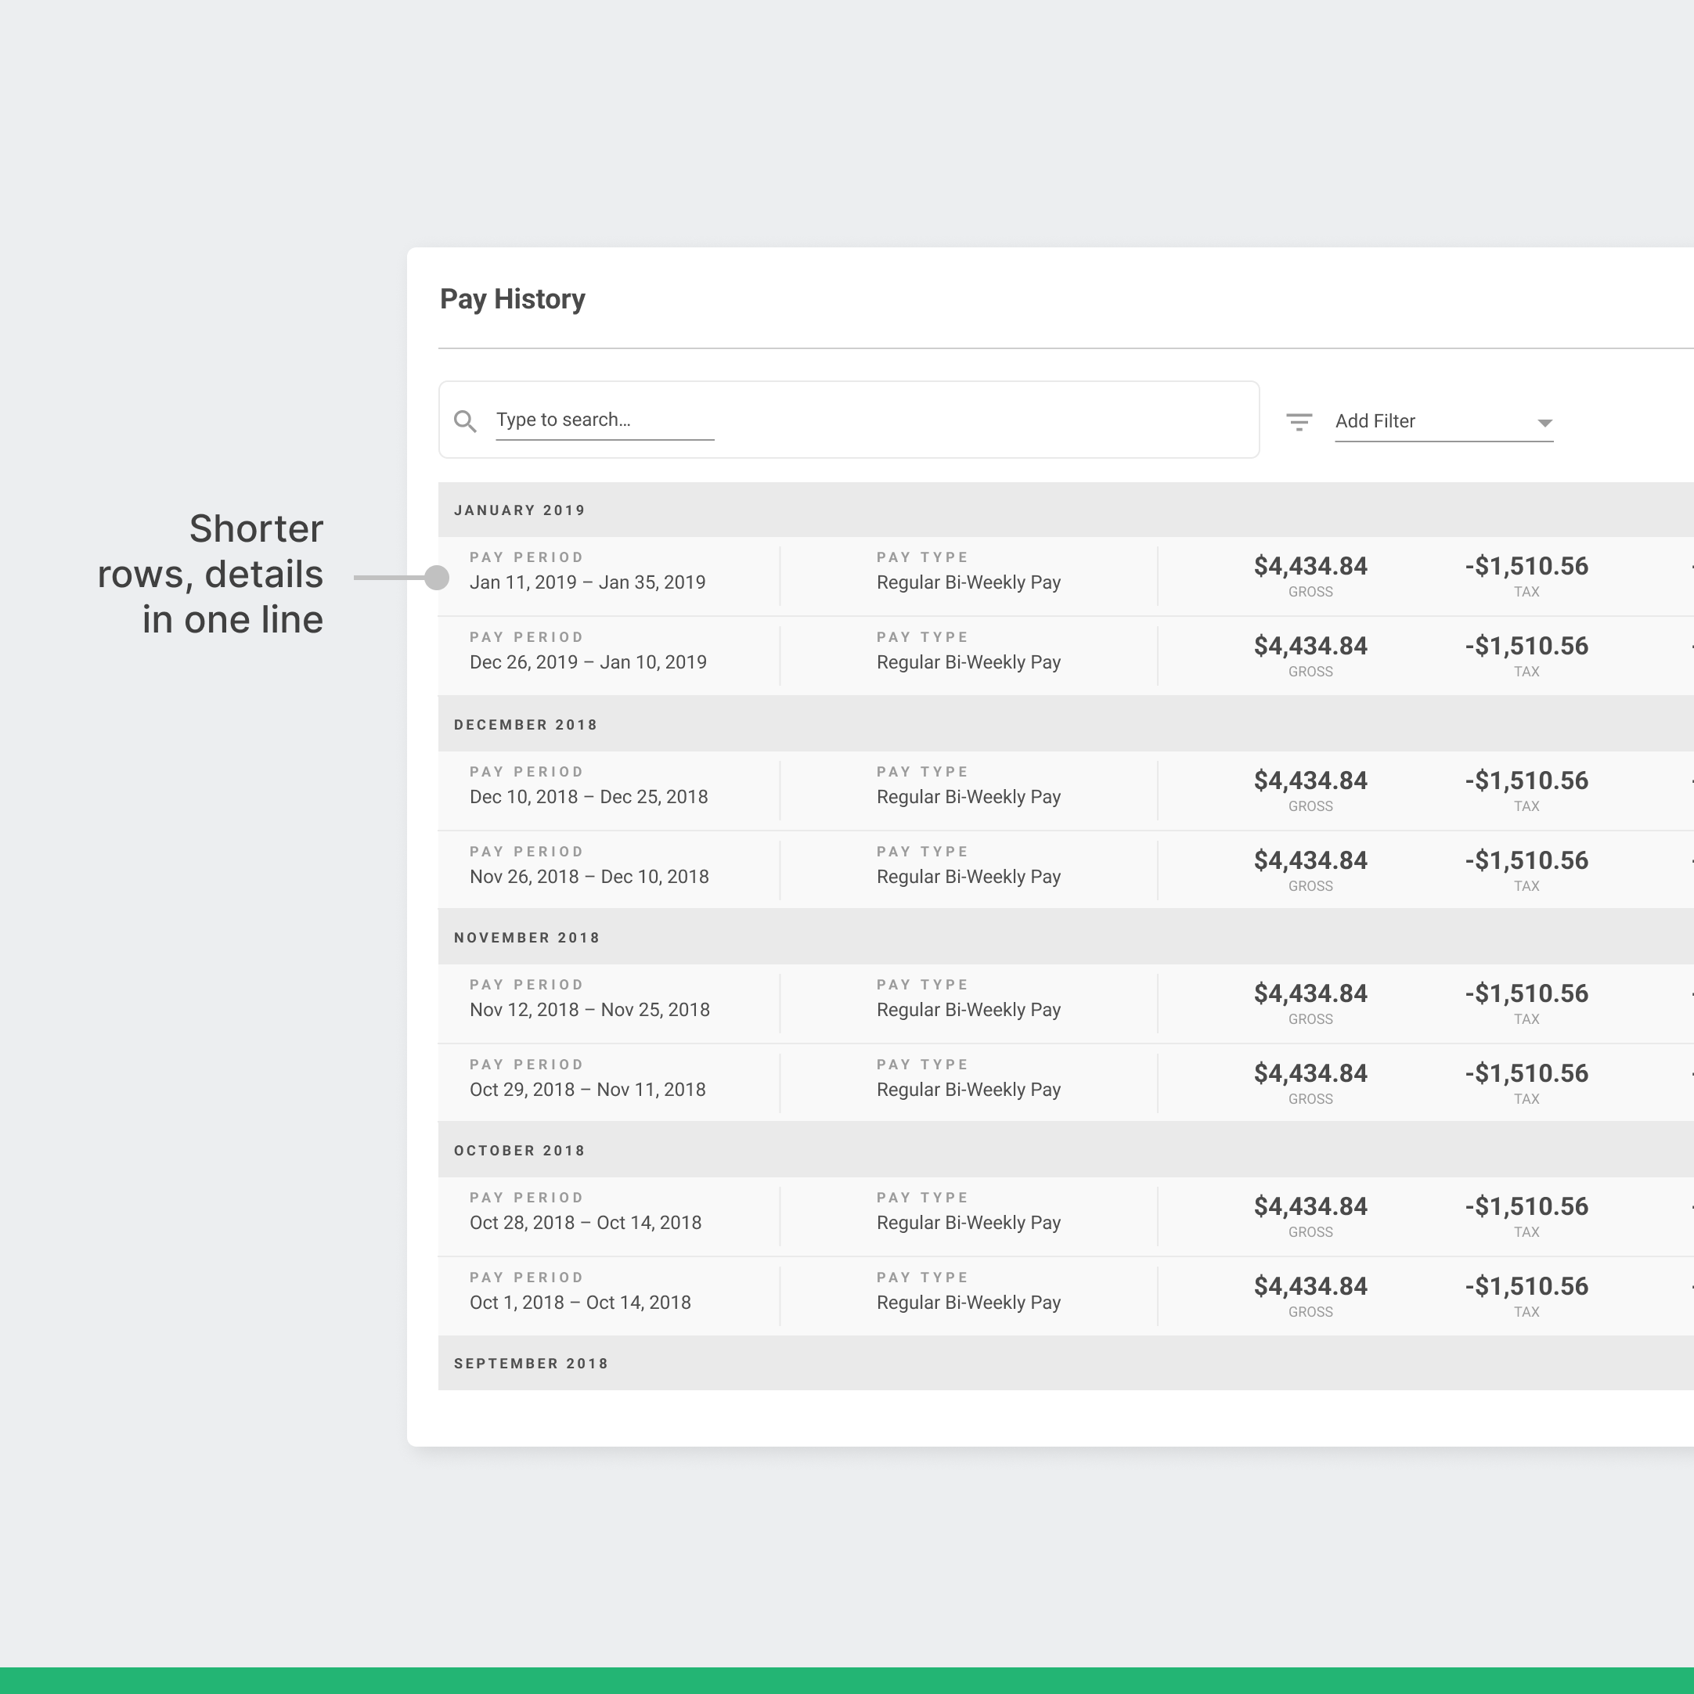
Task: Open pay period Nov 26, 2018 row
Action: click(589, 877)
